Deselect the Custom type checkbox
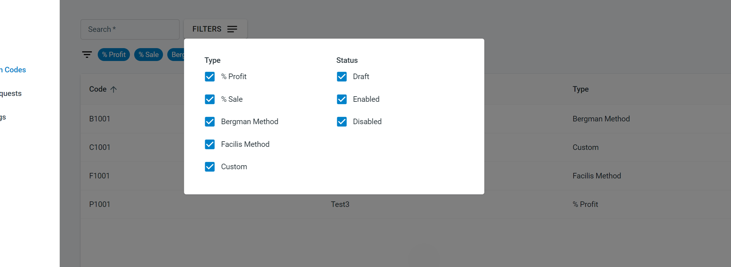The height and width of the screenshot is (267, 731). pos(210,167)
